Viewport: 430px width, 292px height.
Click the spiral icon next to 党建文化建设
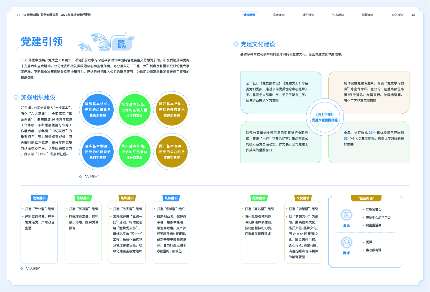click(x=236, y=44)
